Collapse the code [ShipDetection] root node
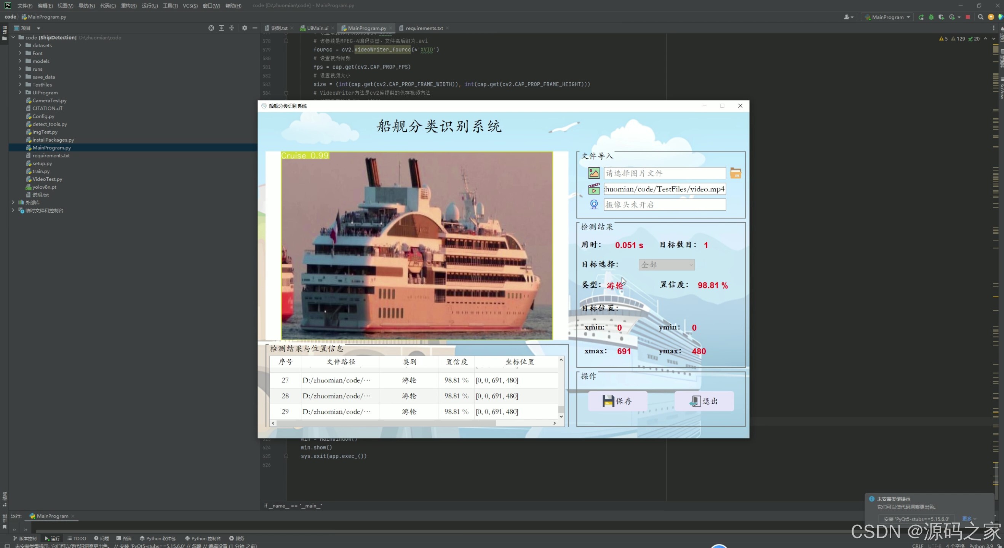 [13, 37]
